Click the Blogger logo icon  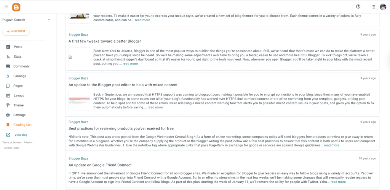16,7
